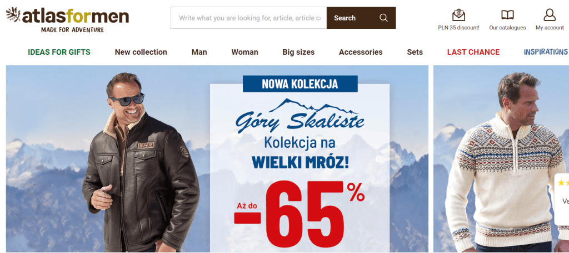
Task: Open the Sets menu item
Action: pos(415,52)
